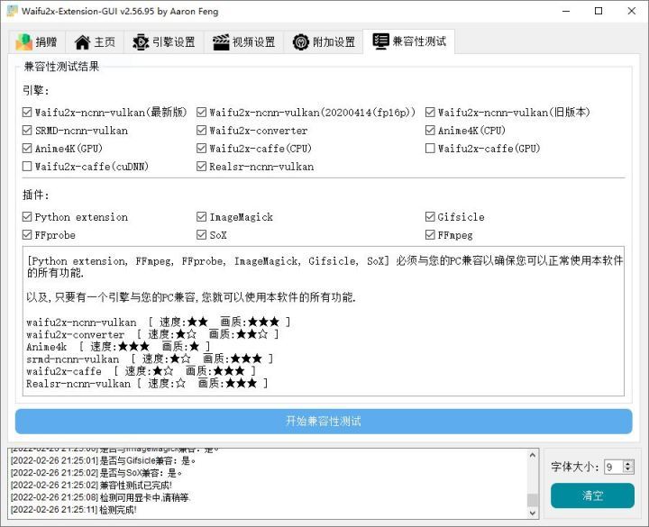Decrease font size with down stepper arrow
649x527 pixels.
tap(628, 470)
